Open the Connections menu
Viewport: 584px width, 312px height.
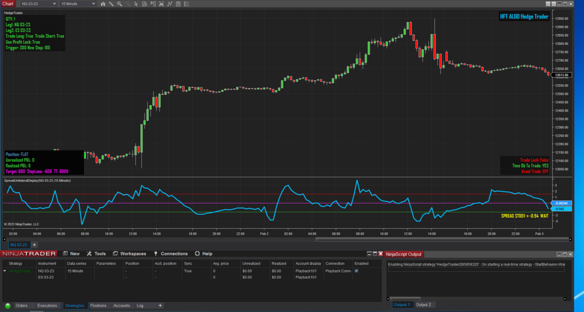pyautogui.click(x=171, y=253)
